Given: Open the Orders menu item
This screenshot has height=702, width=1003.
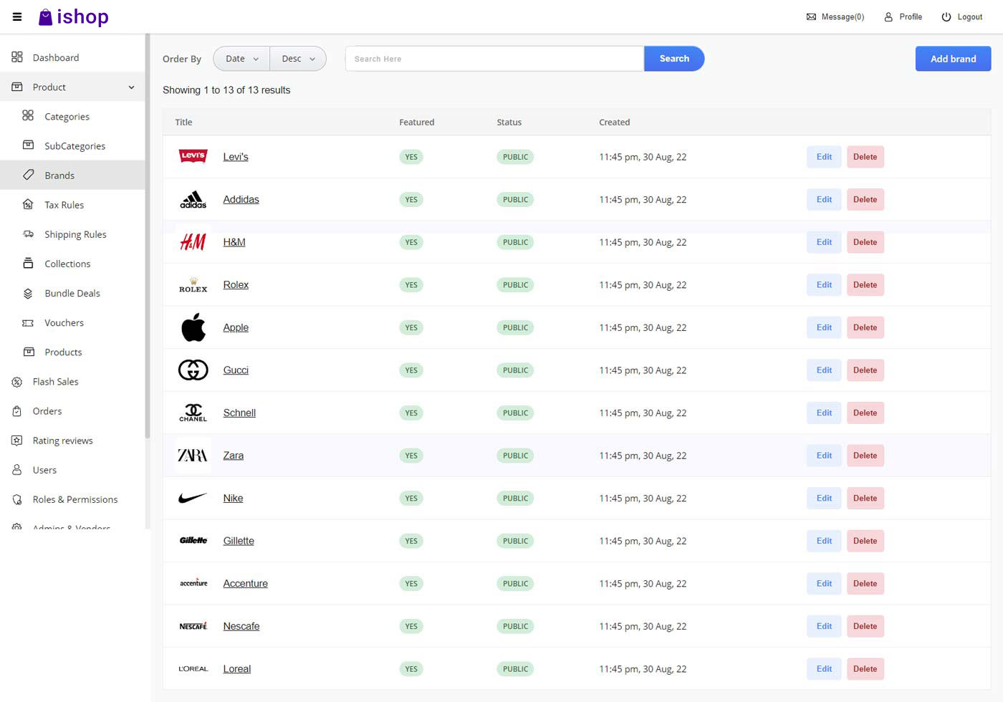Looking at the screenshot, I should [x=47, y=411].
